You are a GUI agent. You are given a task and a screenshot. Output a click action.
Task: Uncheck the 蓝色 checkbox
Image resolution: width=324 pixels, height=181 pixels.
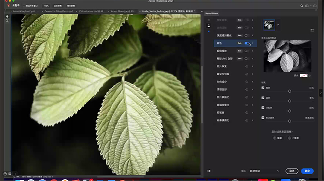point(263,98)
